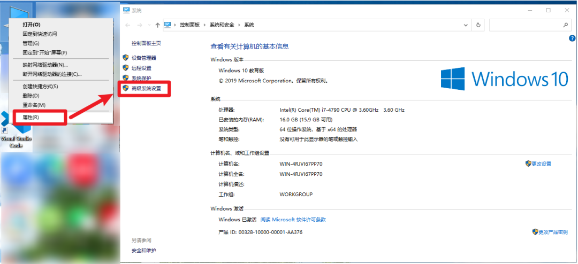Click 16.0 GB installed memory value
Image resolution: width=578 pixels, height=264 pixels.
pyautogui.click(x=306, y=120)
